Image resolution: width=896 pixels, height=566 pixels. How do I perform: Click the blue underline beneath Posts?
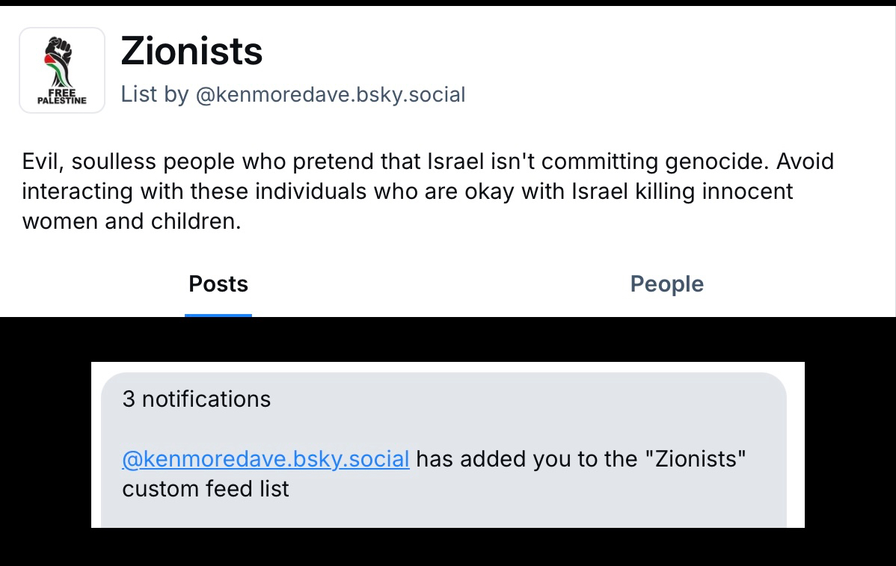218,315
